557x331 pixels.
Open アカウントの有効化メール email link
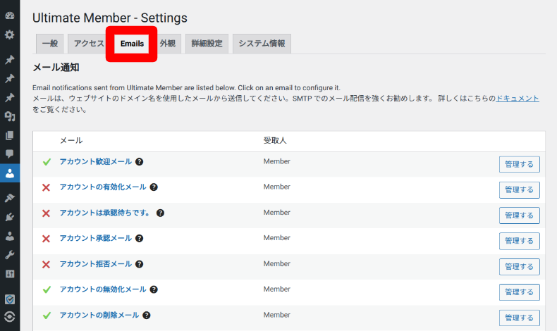click(x=103, y=187)
